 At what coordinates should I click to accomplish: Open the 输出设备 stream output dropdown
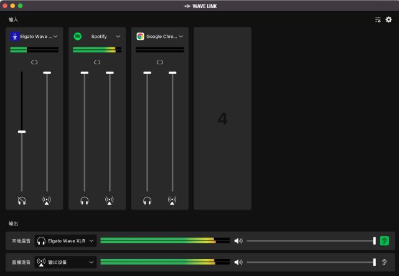coord(65,262)
